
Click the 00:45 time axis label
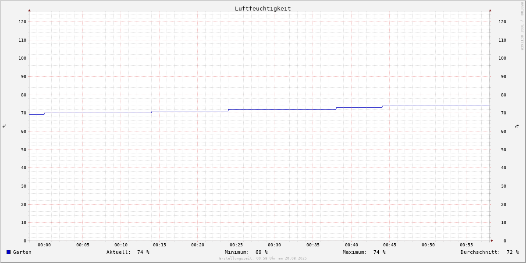(390, 245)
